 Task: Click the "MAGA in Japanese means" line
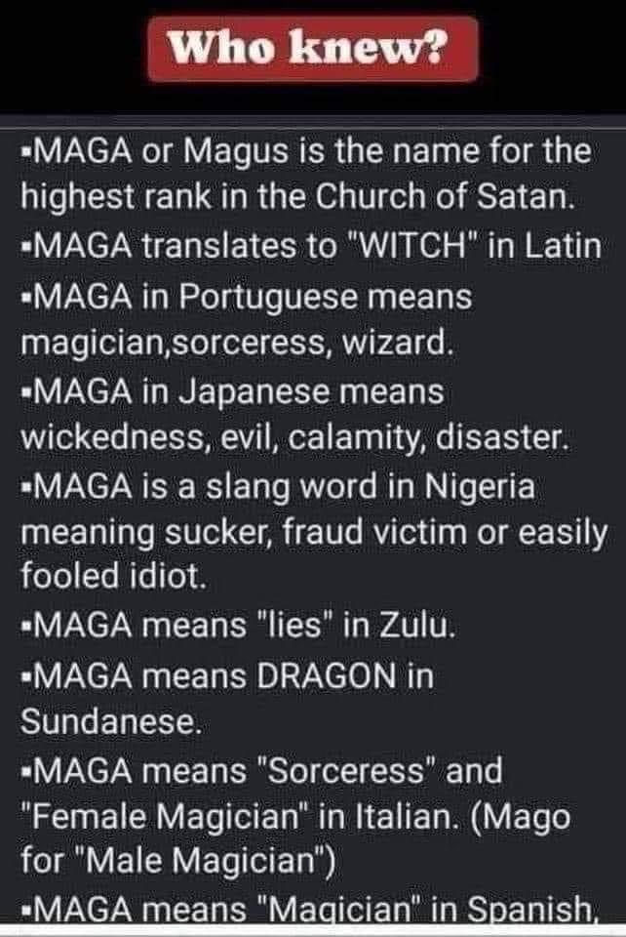tap(234, 392)
